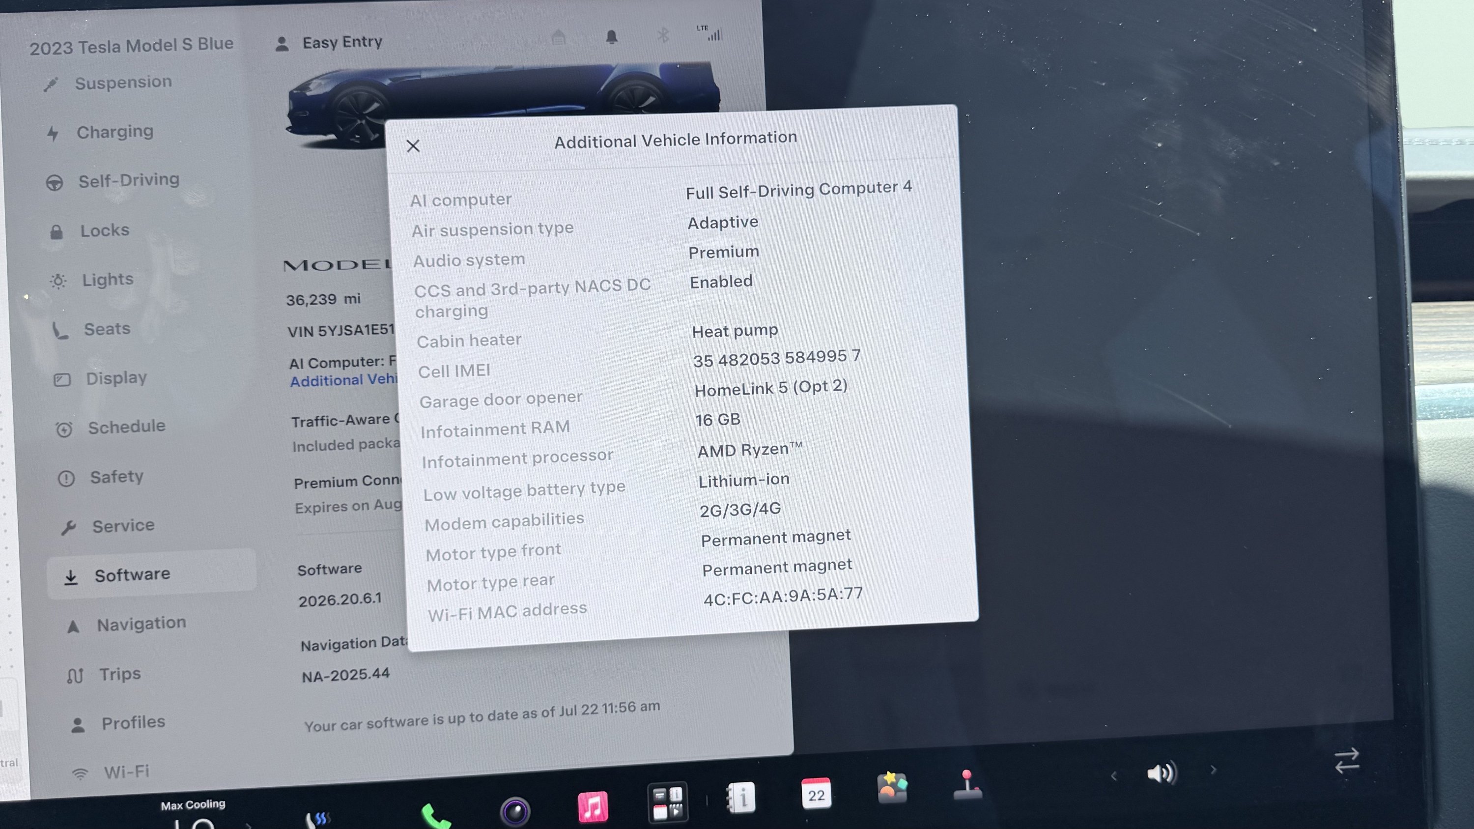Viewport: 1474px width, 829px height.
Task: Select the Enabled CCS charging value
Action: click(721, 282)
